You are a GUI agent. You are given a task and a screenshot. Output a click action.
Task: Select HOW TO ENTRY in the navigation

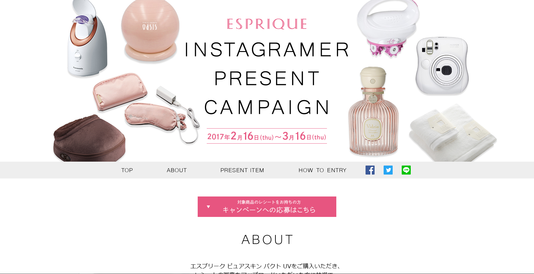click(322, 170)
